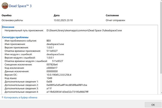Click the Дата column header
The height and width of the screenshot is (108, 162).
[x=57, y=15]
